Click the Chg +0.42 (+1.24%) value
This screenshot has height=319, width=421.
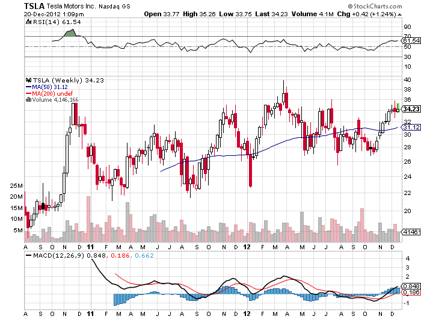pyautogui.click(x=366, y=14)
